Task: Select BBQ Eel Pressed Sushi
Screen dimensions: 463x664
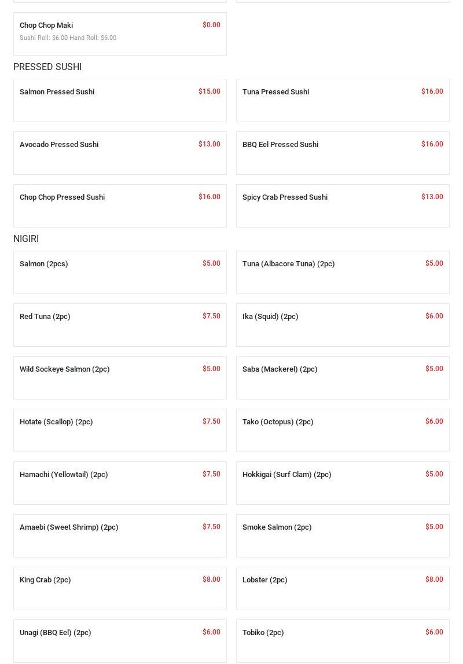Action: (x=280, y=145)
